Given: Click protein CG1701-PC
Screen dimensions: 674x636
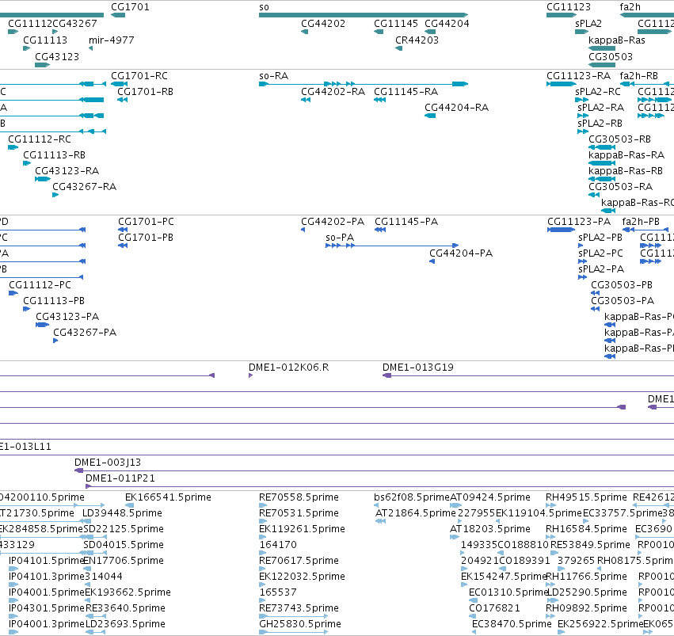Looking at the screenshot, I should point(147,221).
